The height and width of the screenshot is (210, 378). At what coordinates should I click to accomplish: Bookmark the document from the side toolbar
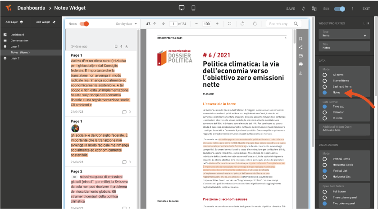[301, 39]
